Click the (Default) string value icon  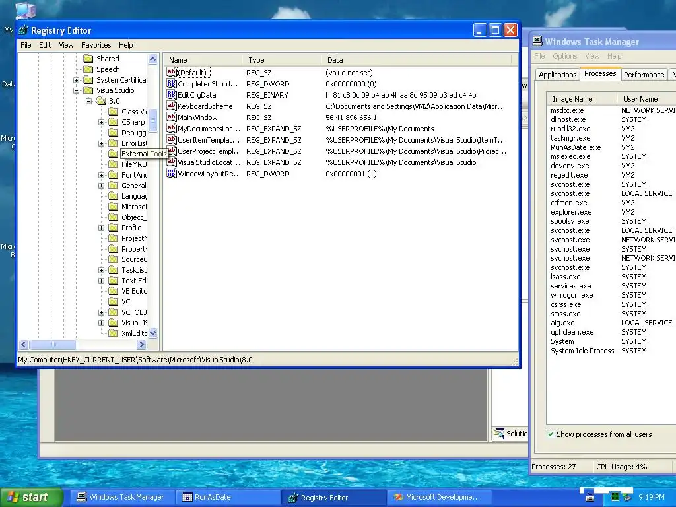[172, 73]
